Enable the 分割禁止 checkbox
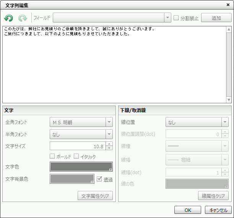This screenshot has height=218, width=234. [176, 18]
